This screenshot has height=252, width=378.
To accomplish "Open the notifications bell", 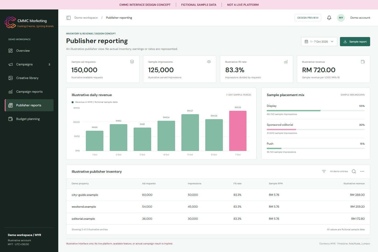I will (x=329, y=18).
